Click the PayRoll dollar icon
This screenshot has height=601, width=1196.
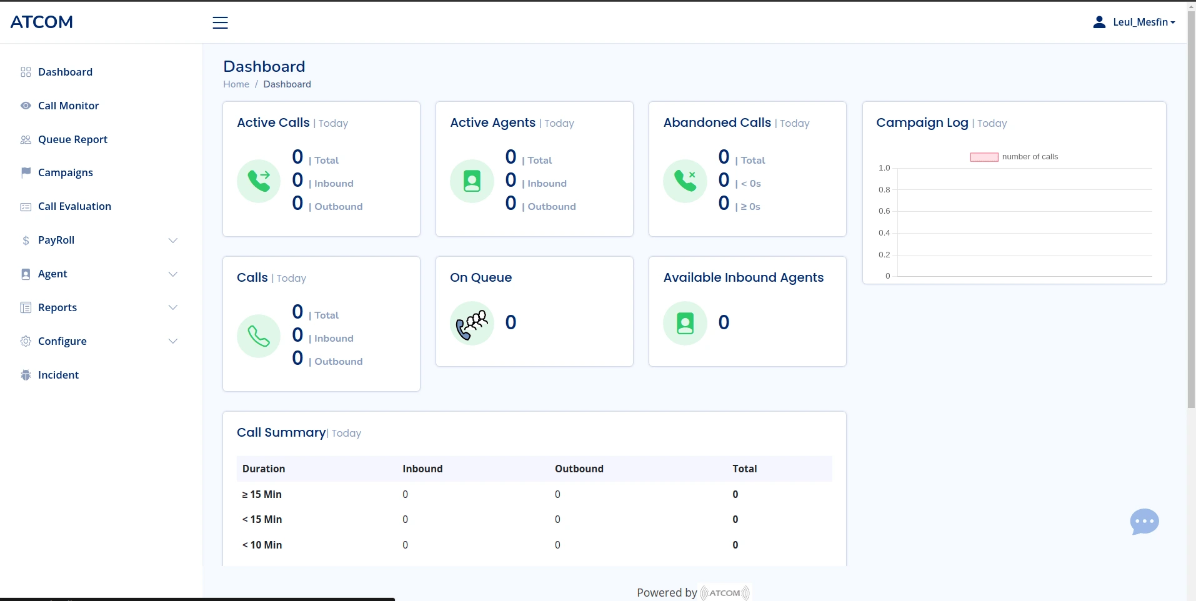coord(26,240)
